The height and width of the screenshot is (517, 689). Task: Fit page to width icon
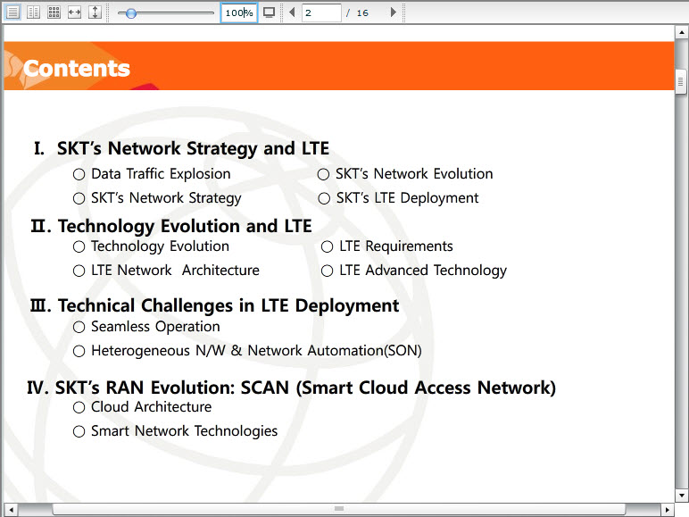pyautogui.click(x=75, y=12)
